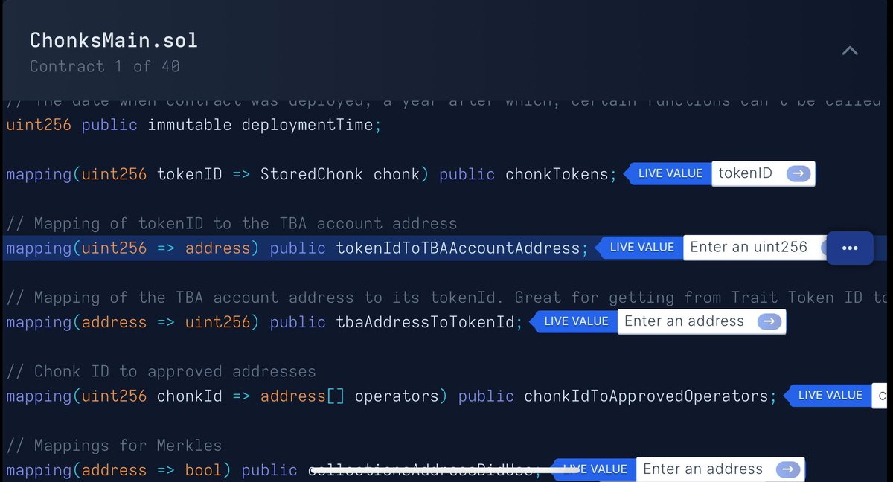The width and height of the screenshot is (893, 482).
Task: Click the 'Mappings for Merkles' comment
Action: tap(114, 446)
